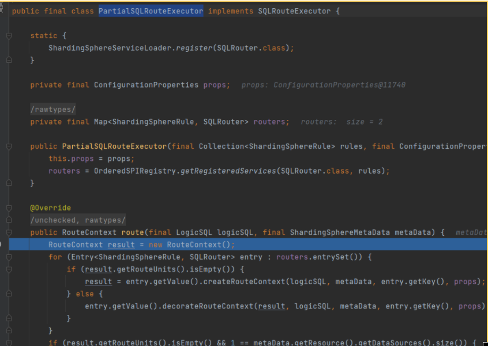Viewport: 488px width, 346px height.
Task: Collapse the PartialSQLRouteExecutor constructor fold marker
Action: coord(9,146)
